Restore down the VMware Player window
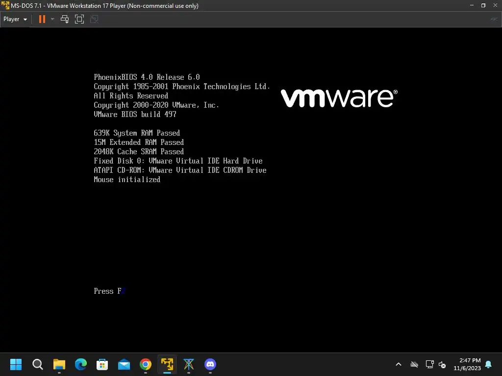502x376 pixels. click(x=483, y=5)
